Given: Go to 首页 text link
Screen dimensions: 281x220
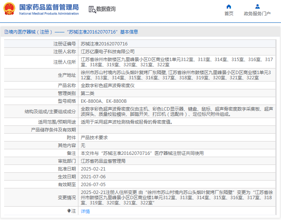Looking at the screenshot, I should click(229, 13).
